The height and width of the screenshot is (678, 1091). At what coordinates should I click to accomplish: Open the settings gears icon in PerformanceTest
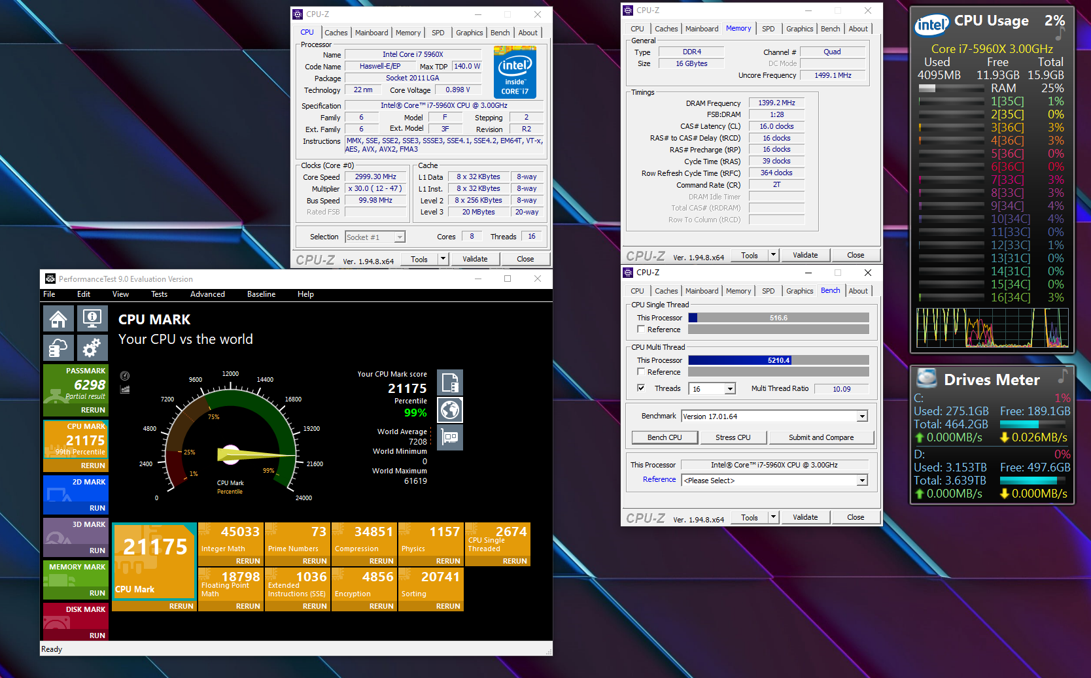(92, 348)
